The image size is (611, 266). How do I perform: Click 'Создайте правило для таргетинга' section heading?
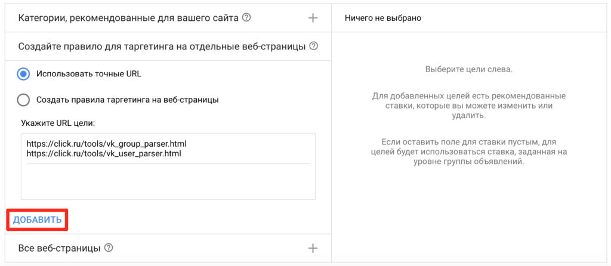(162, 46)
